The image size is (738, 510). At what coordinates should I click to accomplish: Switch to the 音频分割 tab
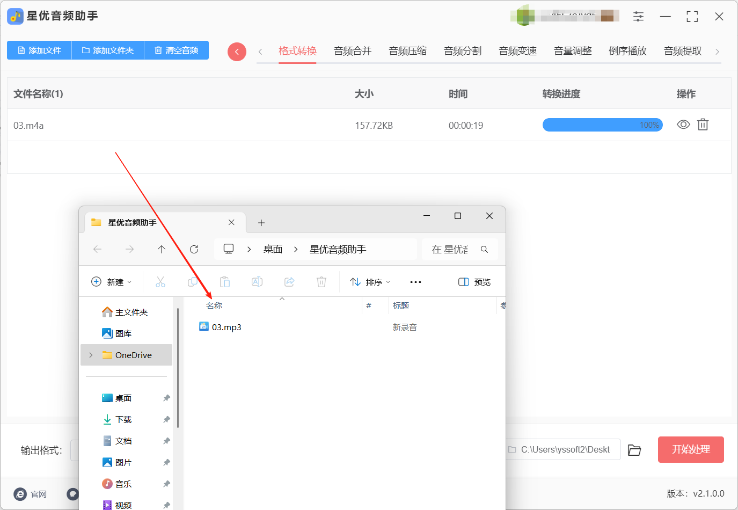click(463, 51)
